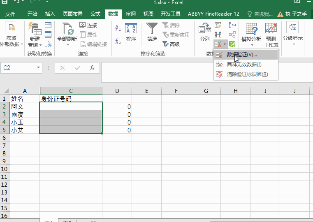Viewport: 313px width, 222px height.
Task: Click the warning icon beside 执 子之手
Action: click(280, 14)
